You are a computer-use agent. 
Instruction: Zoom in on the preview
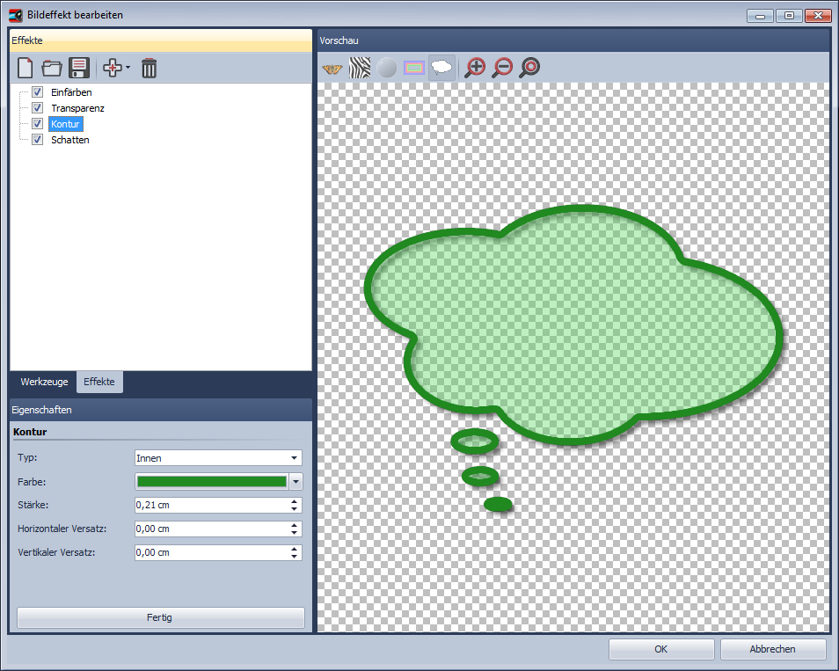[475, 68]
